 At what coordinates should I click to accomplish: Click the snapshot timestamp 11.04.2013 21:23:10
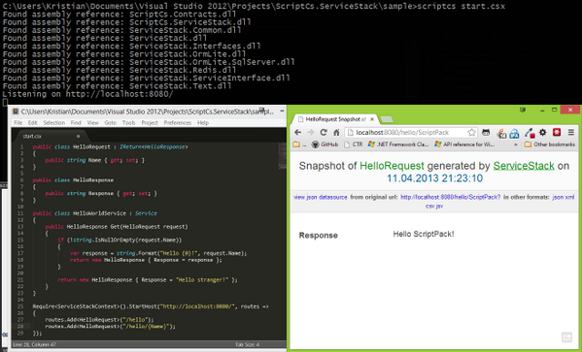coord(434,178)
